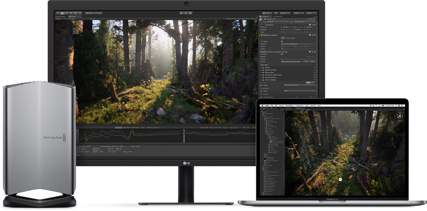Open the Layout dropdown
427x211 pixels.
point(311,13)
